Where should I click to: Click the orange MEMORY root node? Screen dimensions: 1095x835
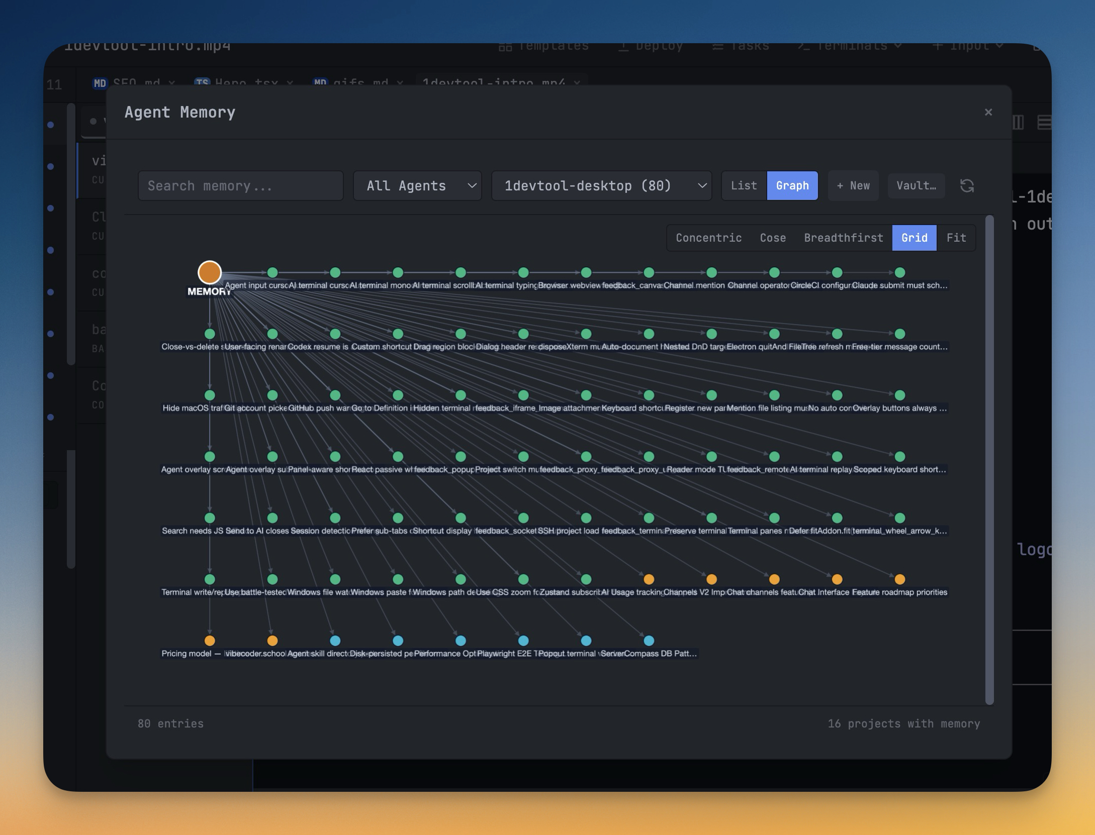click(x=210, y=272)
